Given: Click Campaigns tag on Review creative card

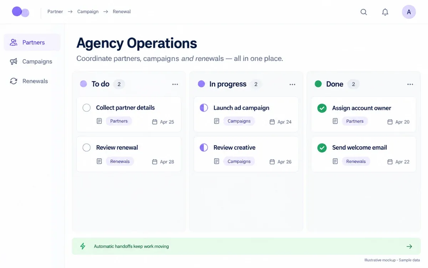Looking at the screenshot, I should [x=239, y=161].
